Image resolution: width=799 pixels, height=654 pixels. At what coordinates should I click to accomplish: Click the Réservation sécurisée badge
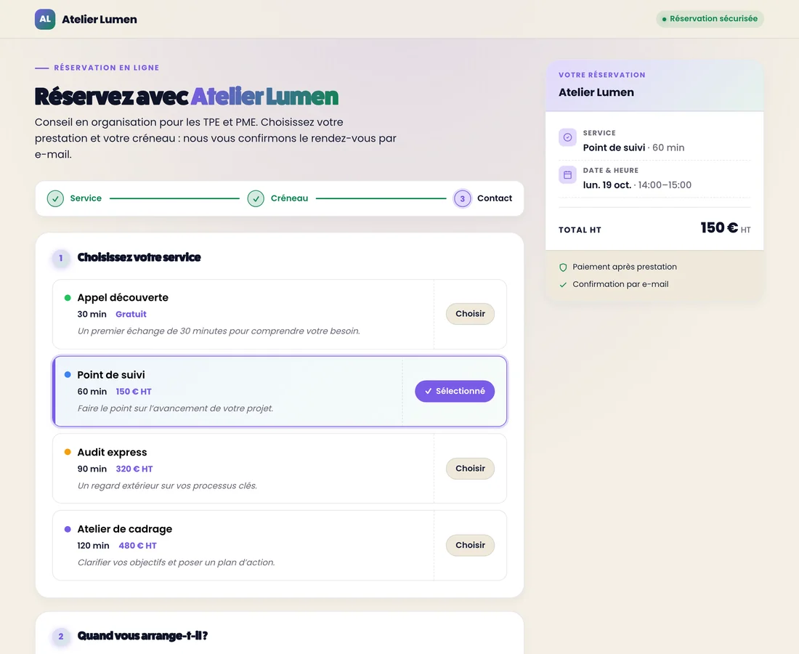(710, 19)
